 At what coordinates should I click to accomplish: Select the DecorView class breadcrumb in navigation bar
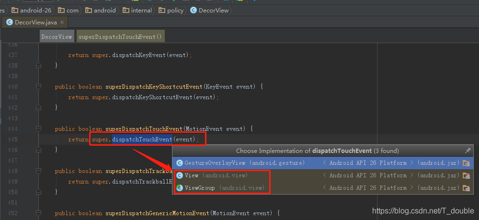(x=210, y=11)
